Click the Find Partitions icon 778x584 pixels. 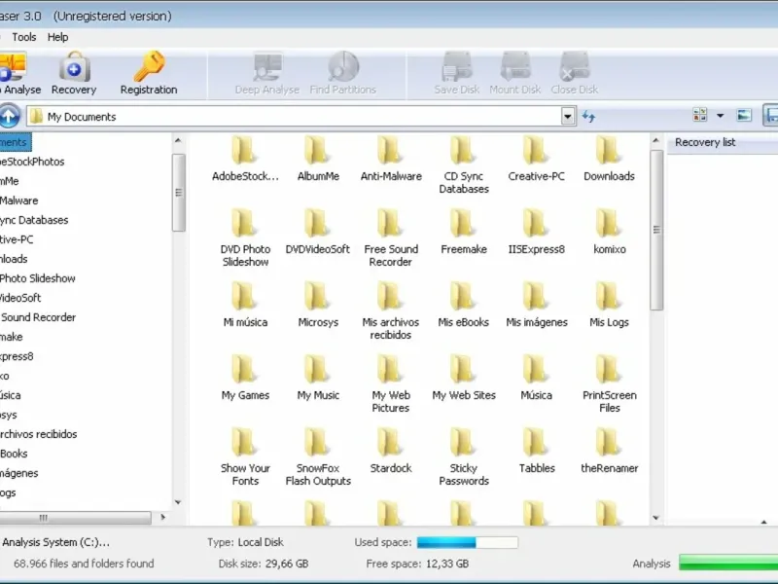(343, 66)
